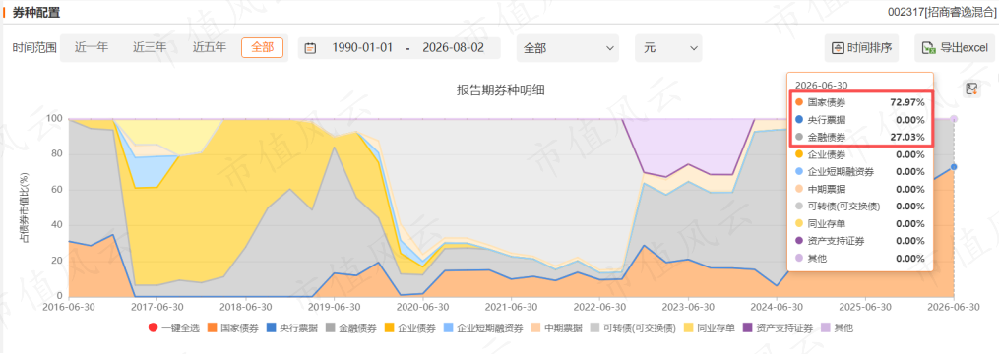Click the save chart image icon

click(971, 89)
